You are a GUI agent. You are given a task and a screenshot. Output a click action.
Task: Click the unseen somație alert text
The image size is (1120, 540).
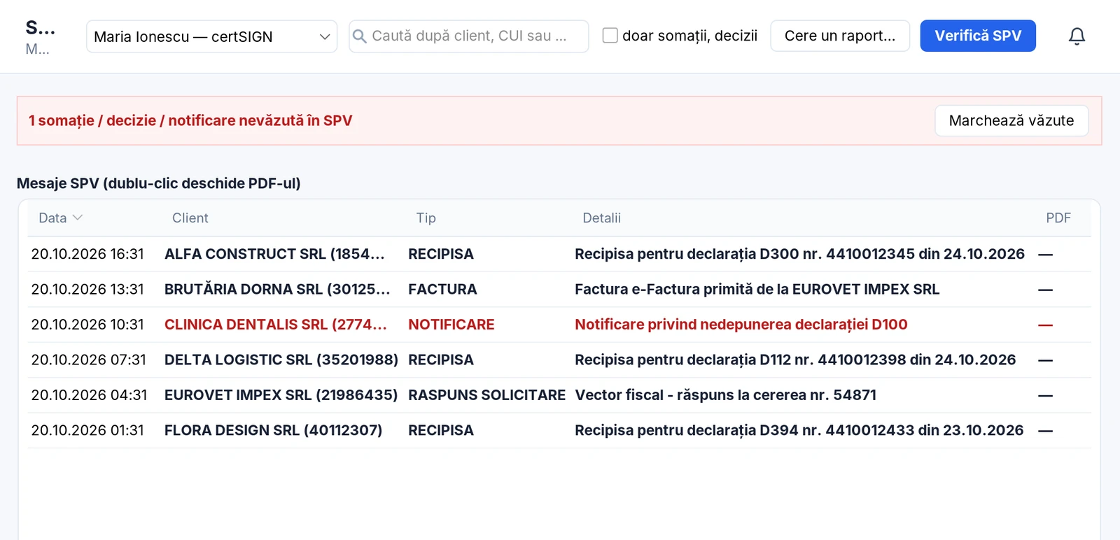pos(190,121)
